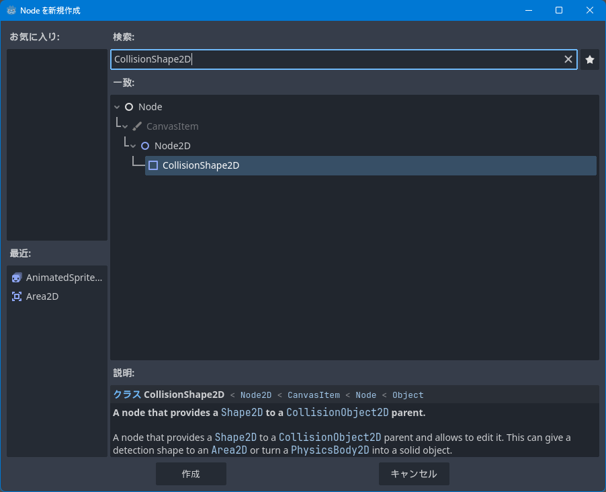Click the Node circle icon
The width and height of the screenshot is (606, 492).
pos(129,107)
